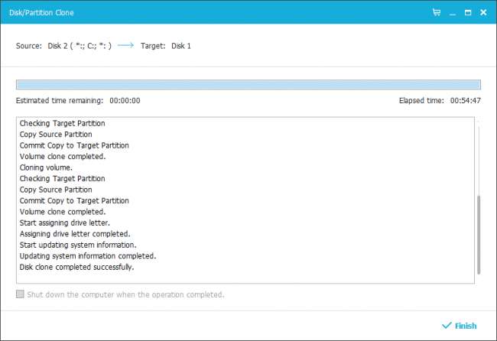Select 'Assigning drive letter completed.' log line
The height and width of the screenshot is (341, 497).
74,234
